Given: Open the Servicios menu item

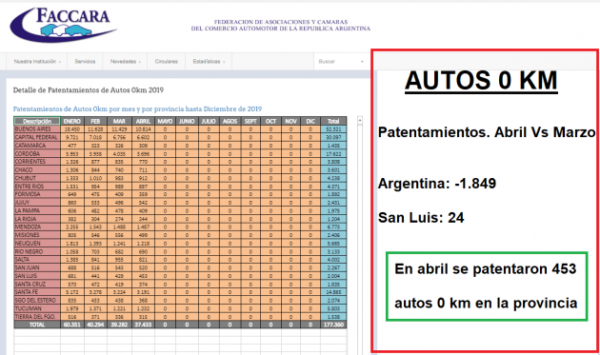Looking at the screenshot, I should click(85, 62).
